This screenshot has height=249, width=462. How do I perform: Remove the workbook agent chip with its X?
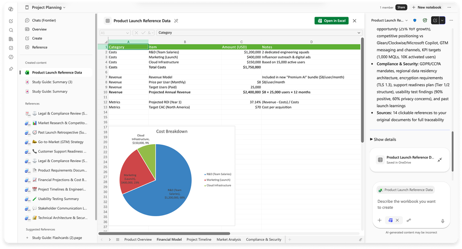coord(397,220)
